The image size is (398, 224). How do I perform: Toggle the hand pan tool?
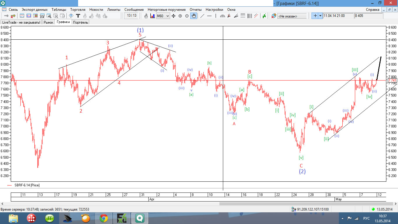pyautogui.click(x=193, y=16)
